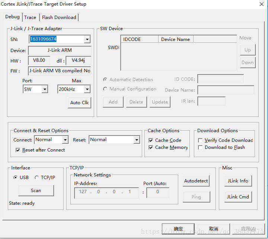The image size is (268, 239).
Task: Click the Ping button
Action: coord(197,197)
